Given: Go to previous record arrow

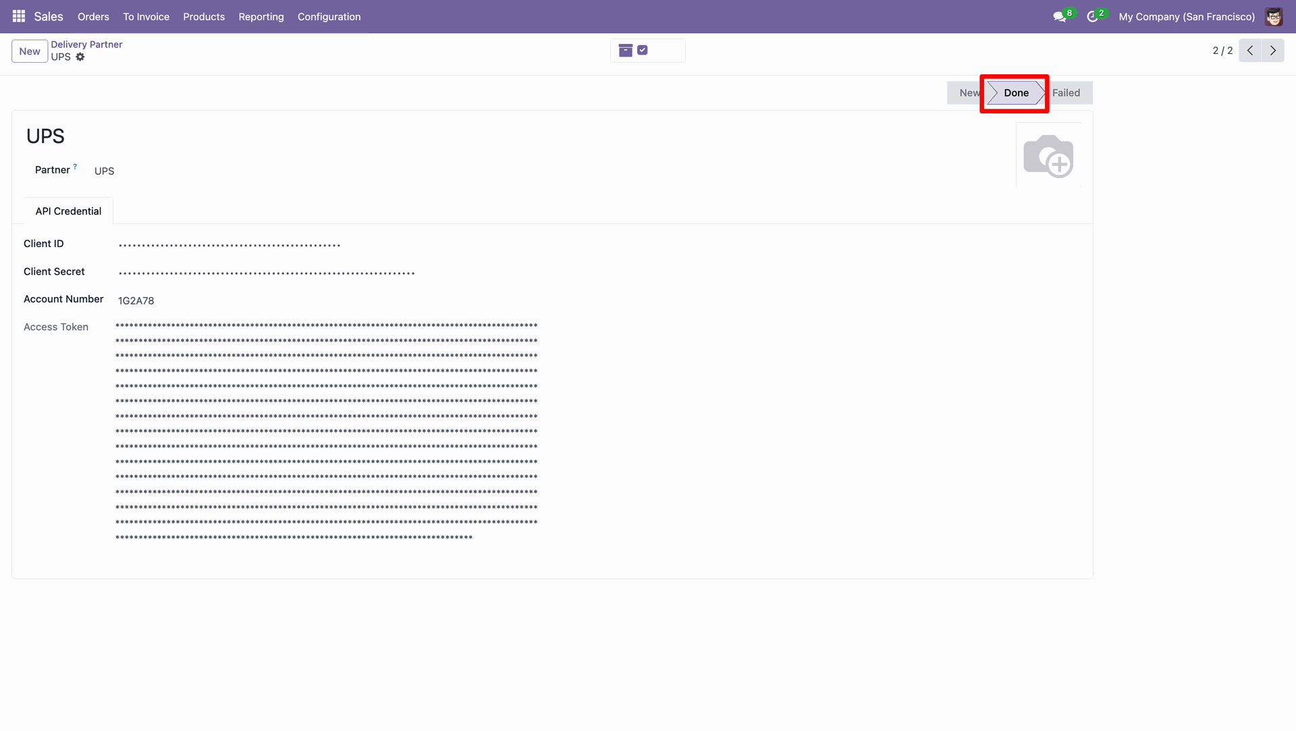Looking at the screenshot, I should 1250,51.
